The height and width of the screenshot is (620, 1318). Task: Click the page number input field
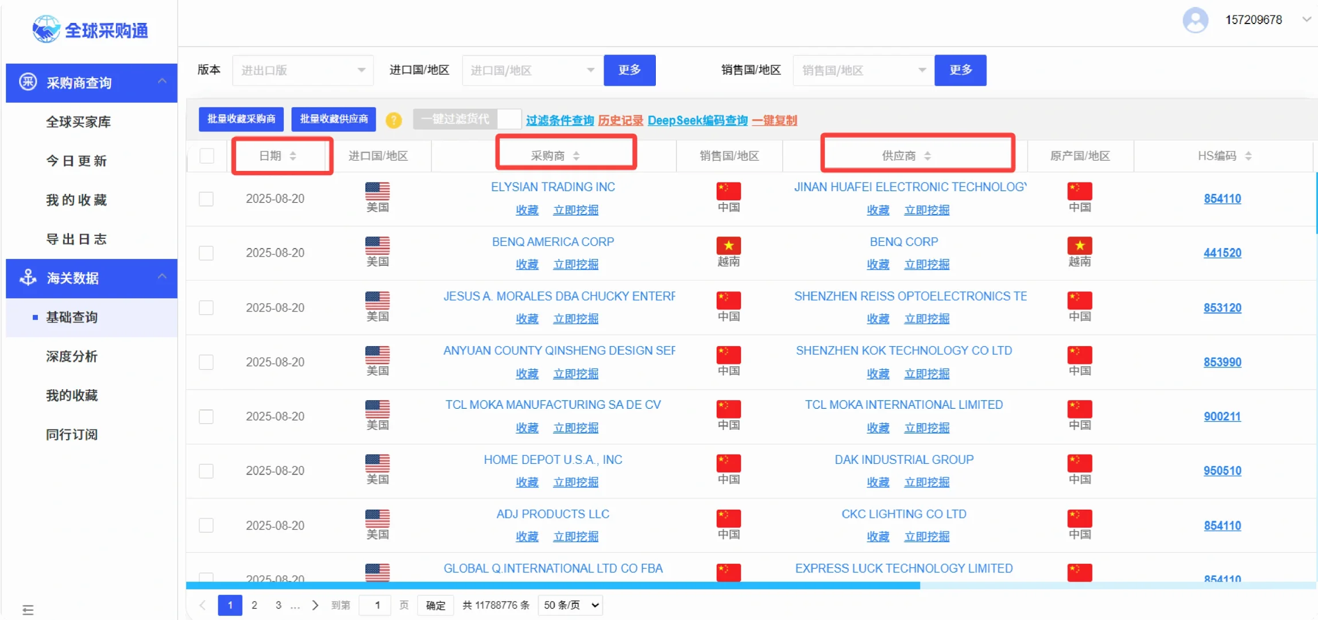click(376, 605)
